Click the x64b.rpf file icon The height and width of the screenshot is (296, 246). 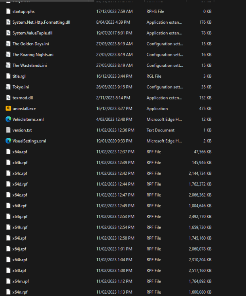tap(8, 162)
